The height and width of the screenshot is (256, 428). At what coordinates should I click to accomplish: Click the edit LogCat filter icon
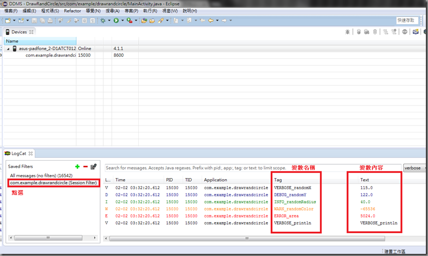tap(94, 166)
